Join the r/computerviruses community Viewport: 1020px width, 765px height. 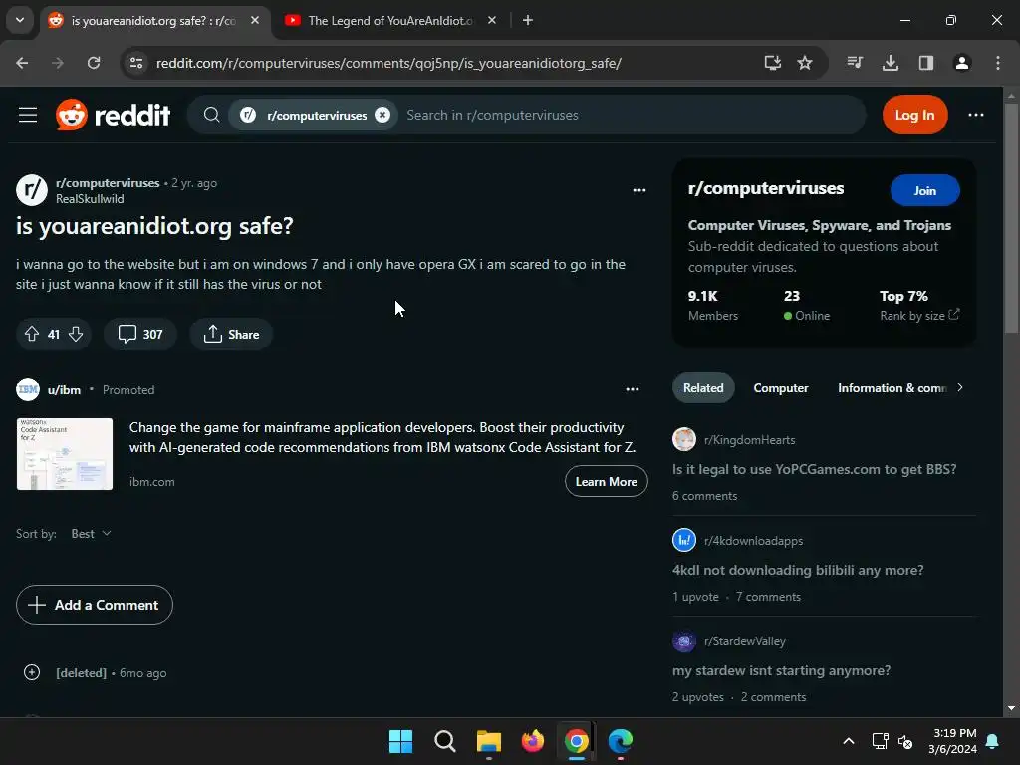coord(925,190)
